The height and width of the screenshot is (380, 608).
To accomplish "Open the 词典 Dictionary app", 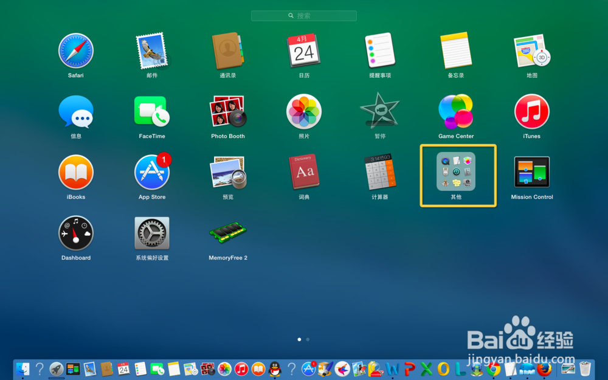I will [x=303, y=173].
